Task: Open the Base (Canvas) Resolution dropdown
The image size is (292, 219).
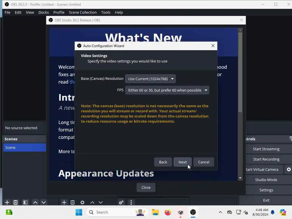Action: pos(150,79)
